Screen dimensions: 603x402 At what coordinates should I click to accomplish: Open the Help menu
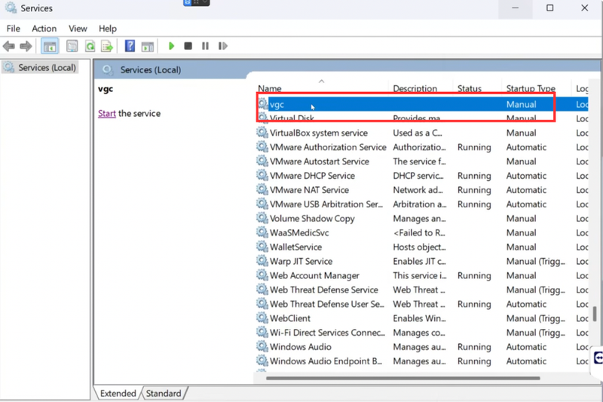[107, 29]
